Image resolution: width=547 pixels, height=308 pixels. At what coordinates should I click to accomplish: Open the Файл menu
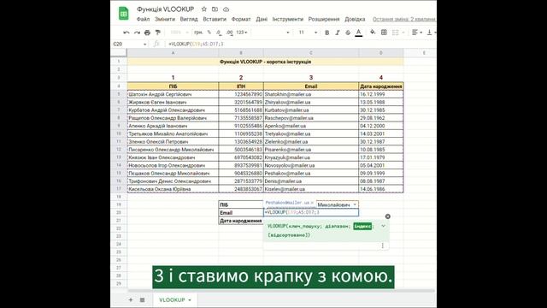click(143, 19)
